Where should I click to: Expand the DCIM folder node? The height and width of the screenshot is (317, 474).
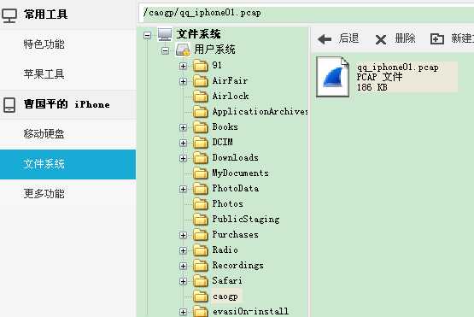(x=183, y=143)
